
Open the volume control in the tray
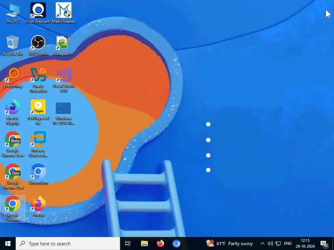[270, 243]
